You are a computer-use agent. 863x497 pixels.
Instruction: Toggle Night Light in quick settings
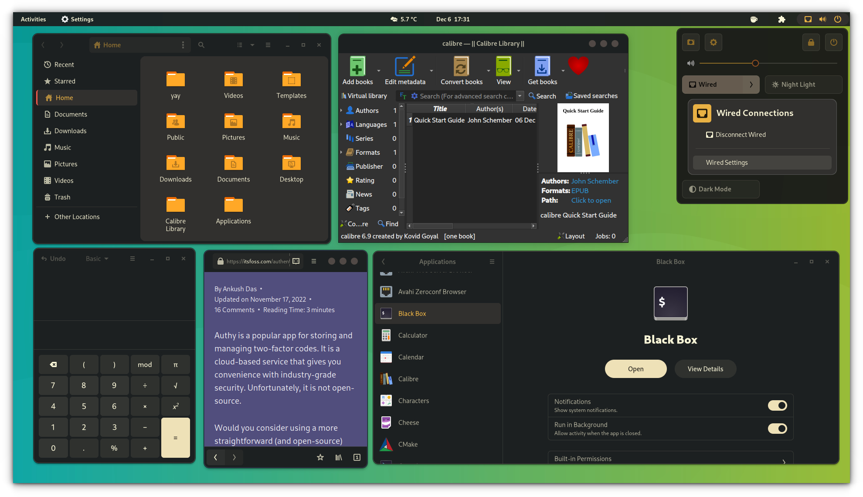[803, 85]
